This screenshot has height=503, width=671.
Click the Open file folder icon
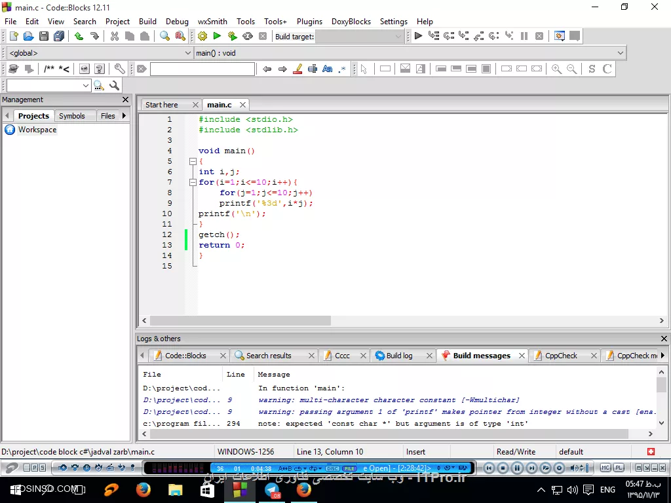(x=28, y=37)
